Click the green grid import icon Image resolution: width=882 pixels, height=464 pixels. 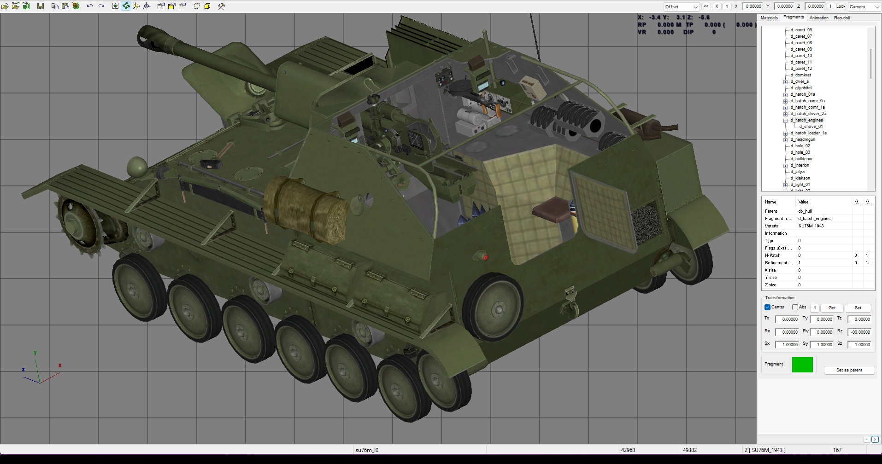point(26,6)
